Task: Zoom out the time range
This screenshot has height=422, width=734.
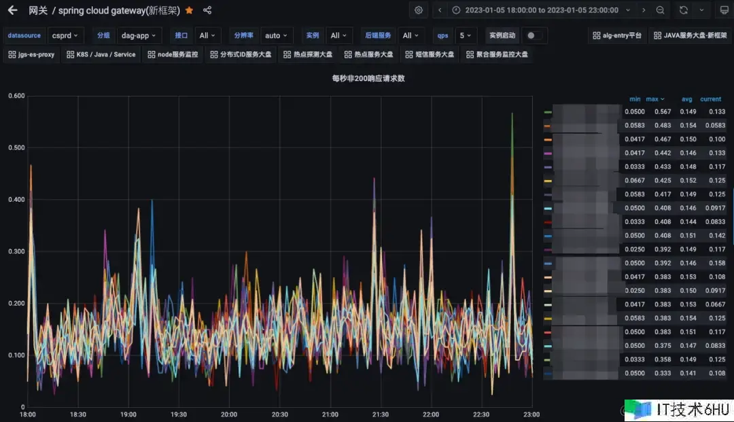Action: pos(661,10)
